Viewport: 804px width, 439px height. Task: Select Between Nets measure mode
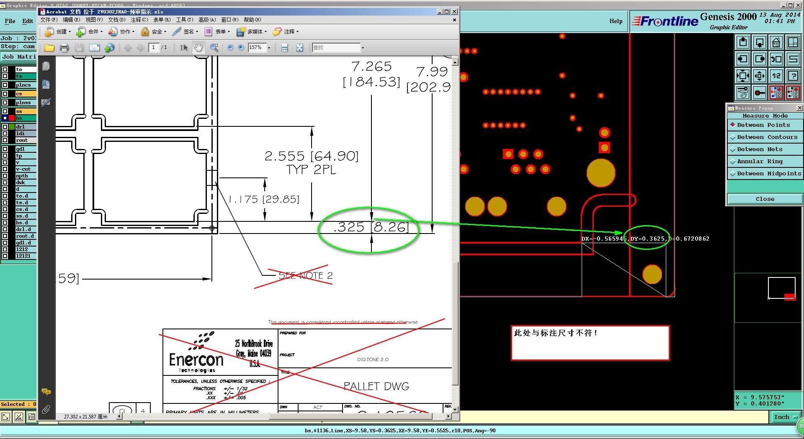pos(765,149)
